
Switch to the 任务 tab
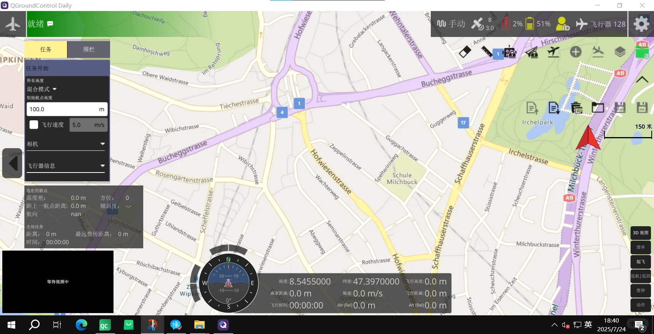click(46, 50)
